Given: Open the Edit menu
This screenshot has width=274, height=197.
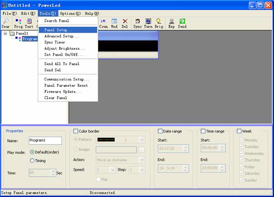Looking at the screenshot, I should click(x=28, y=13).
